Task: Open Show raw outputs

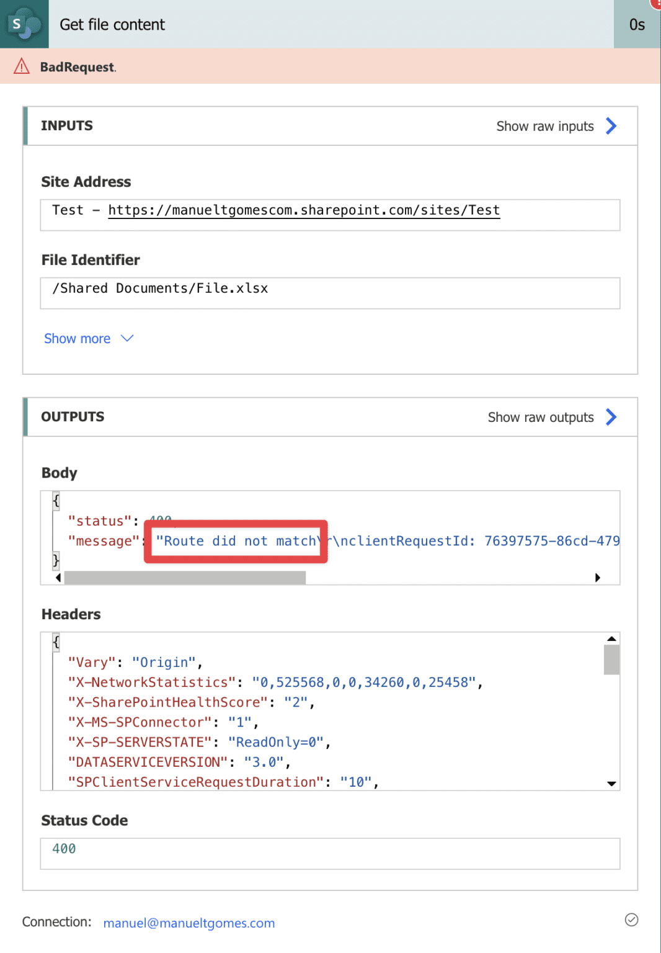Action: pos(539,417)
